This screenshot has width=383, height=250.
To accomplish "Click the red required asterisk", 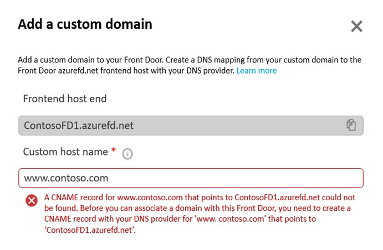I will pyautogui.click(x=113, y=150).
